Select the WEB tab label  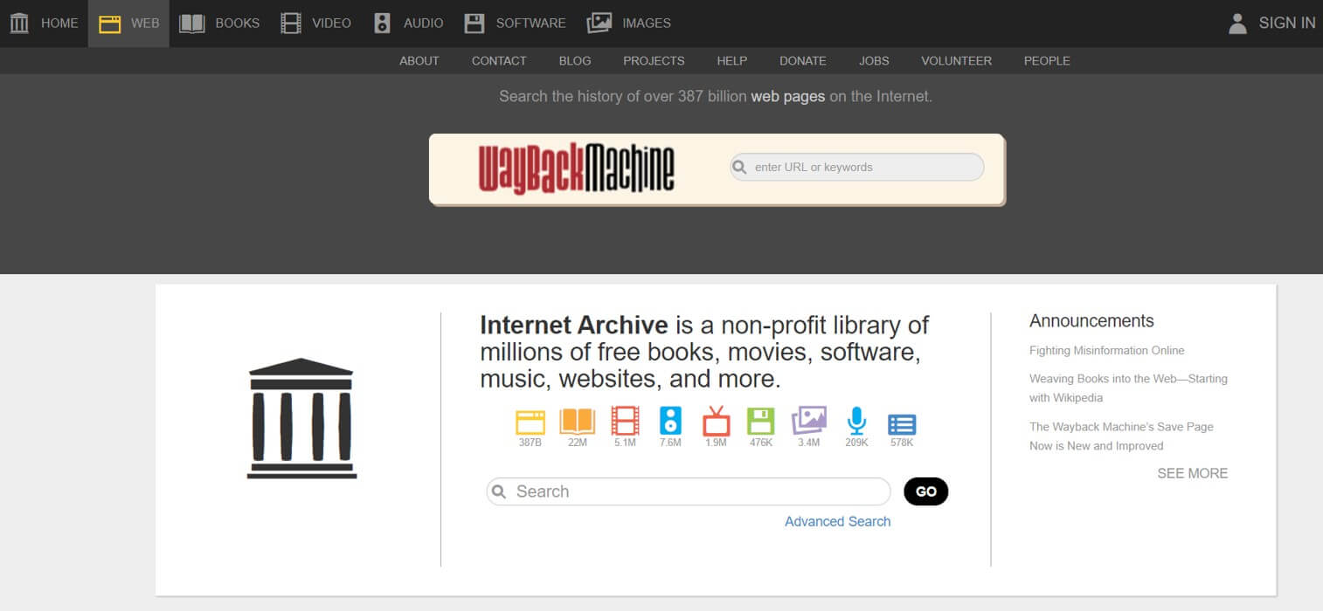(x=145, y=24)
